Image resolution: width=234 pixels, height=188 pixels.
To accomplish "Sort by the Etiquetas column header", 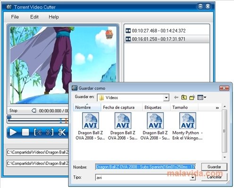I will pos(156,107).
